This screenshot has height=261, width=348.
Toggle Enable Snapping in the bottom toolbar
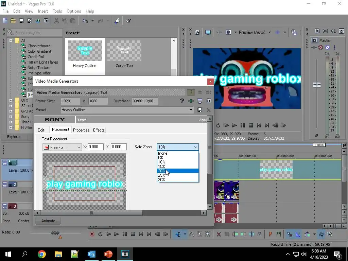point(290,234)
